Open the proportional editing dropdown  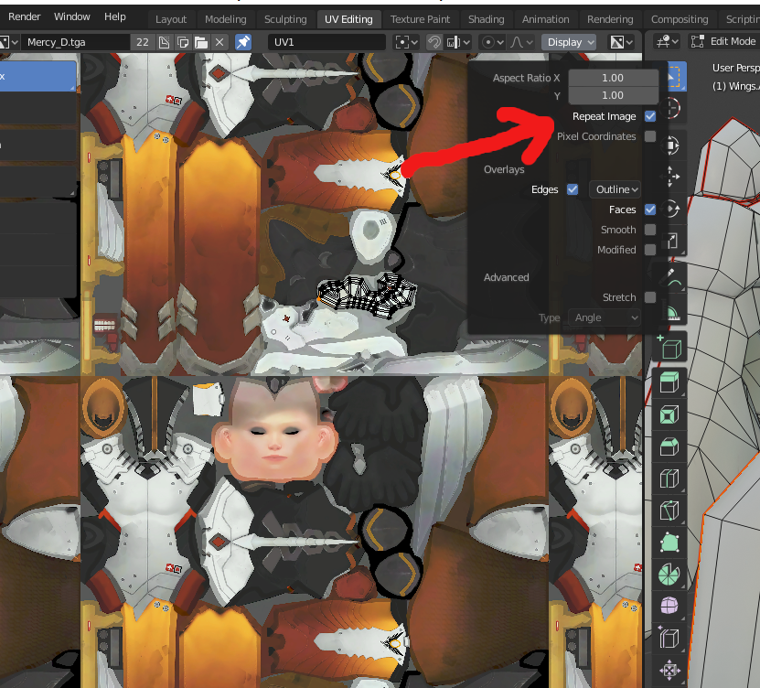pyautogui.click(x=492, y=42)
